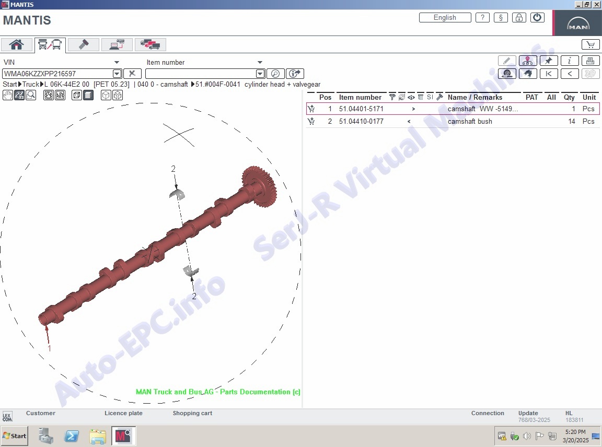Clear the VIN field with X button
The height and width of the screenshot is (447, 602).
132,74
